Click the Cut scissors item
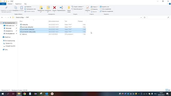 pyautogui.click(x=28, y=7)
